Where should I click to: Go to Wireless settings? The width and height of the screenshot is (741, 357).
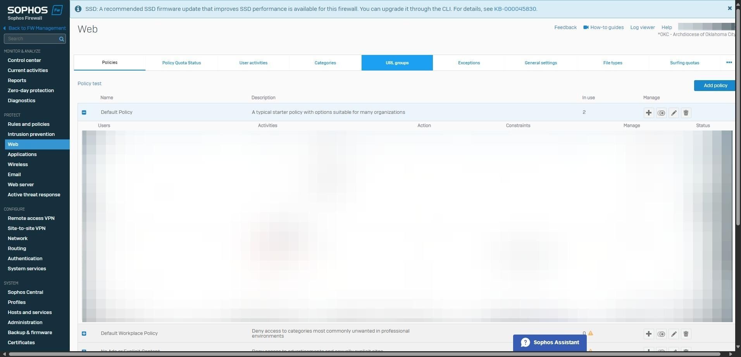pyautogui.click(x=18, y=165)
